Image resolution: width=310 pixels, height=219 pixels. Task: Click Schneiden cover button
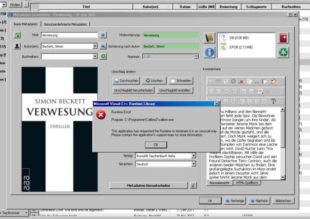point(181,80)
